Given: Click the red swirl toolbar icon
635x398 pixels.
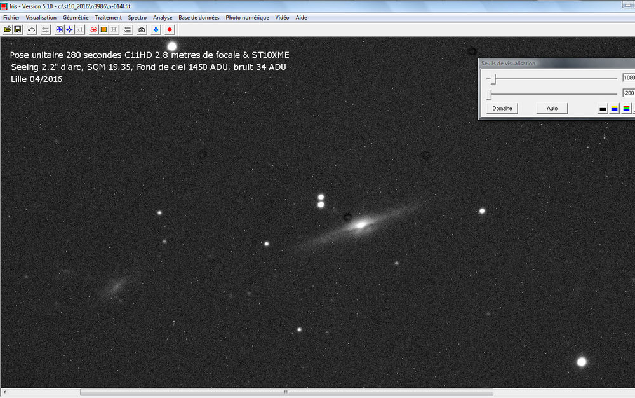Looking at the screenshot, I should [93, 30].
